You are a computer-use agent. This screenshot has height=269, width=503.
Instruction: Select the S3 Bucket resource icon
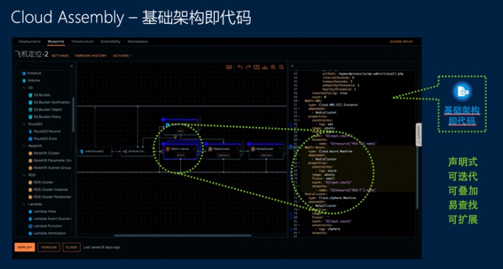[x=30, y=95]
